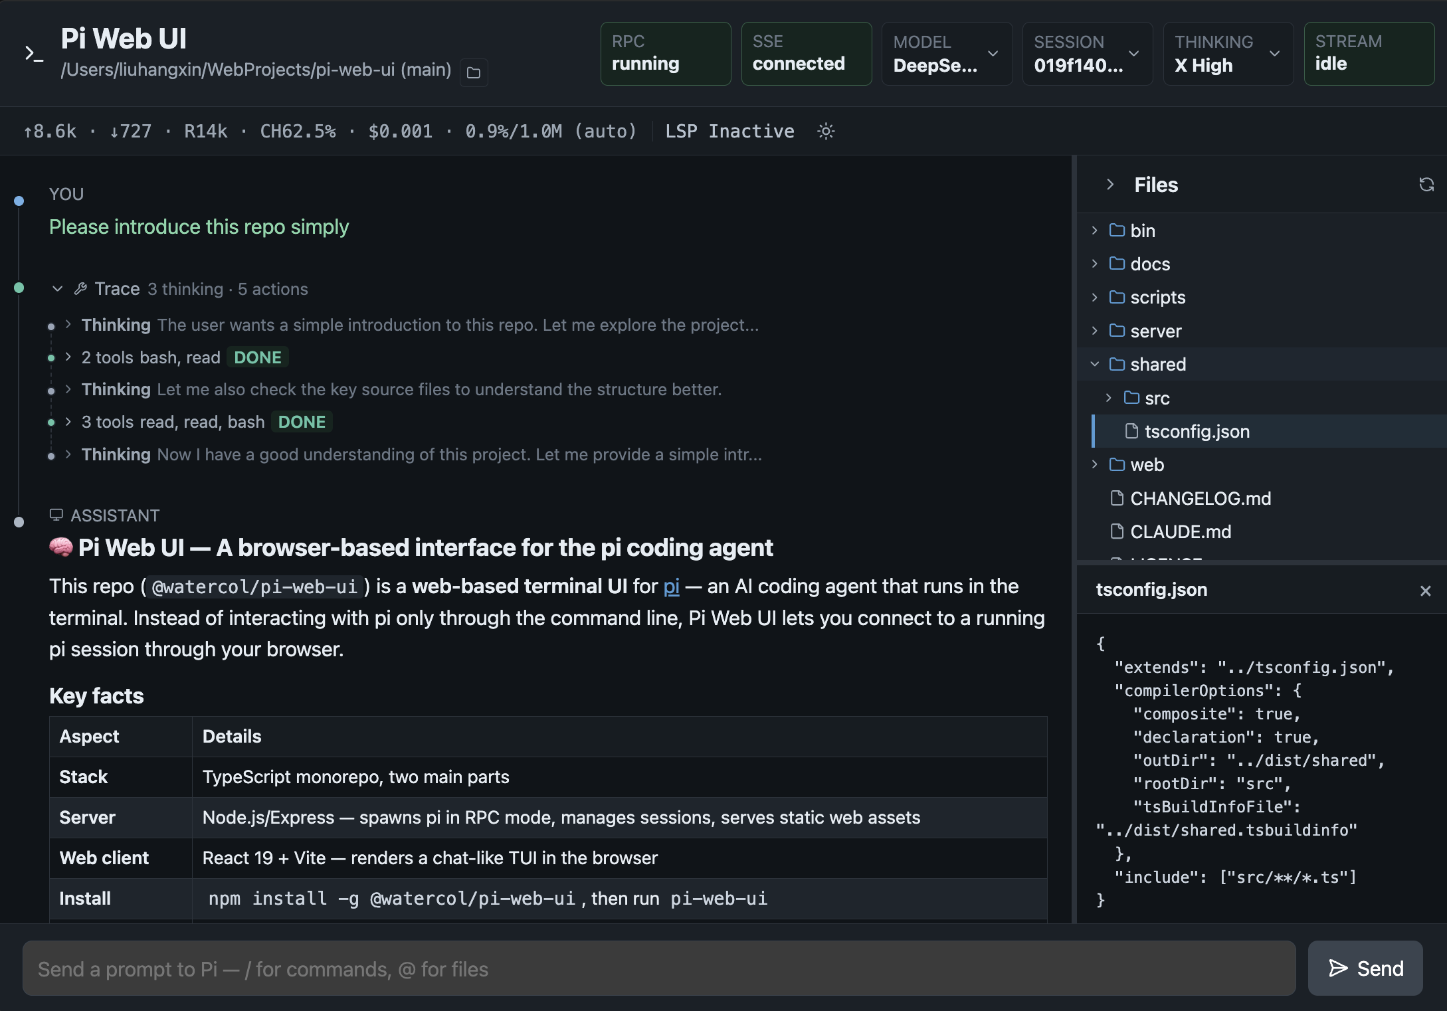Refresh the Files panel
The width and height of the screenshot is (1447, 1011).
pos(1426,185)
